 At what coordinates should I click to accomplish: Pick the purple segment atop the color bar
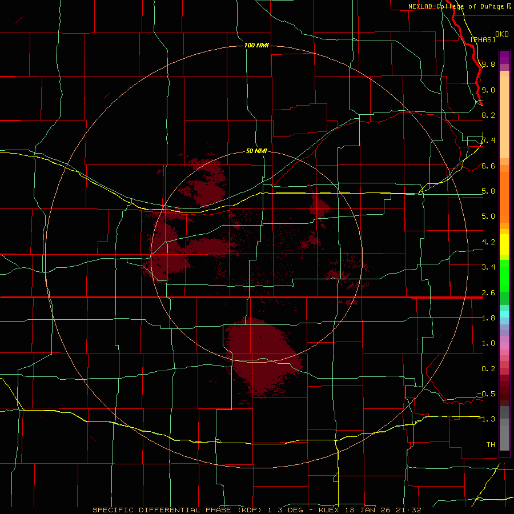(x=504, y=57)
